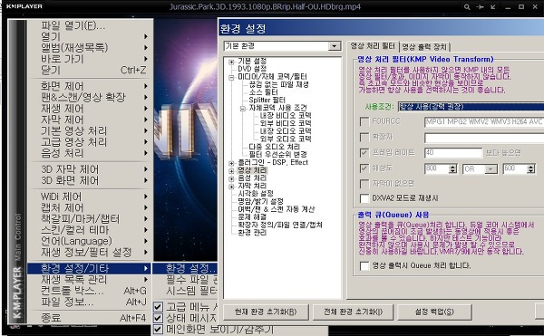This screenshot has height=336, width=544.
Task: Open the 캡처 제어 submenu
Action: tap(90, 207)
